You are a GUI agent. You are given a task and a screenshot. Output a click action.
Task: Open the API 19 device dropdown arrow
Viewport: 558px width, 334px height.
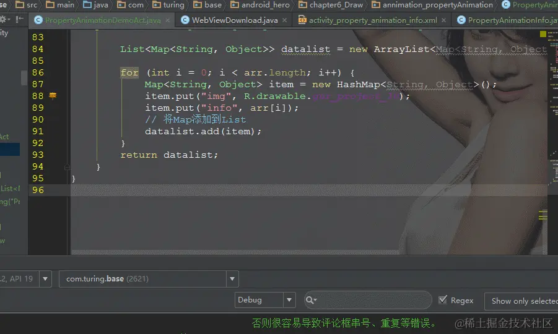coord(45,279)
